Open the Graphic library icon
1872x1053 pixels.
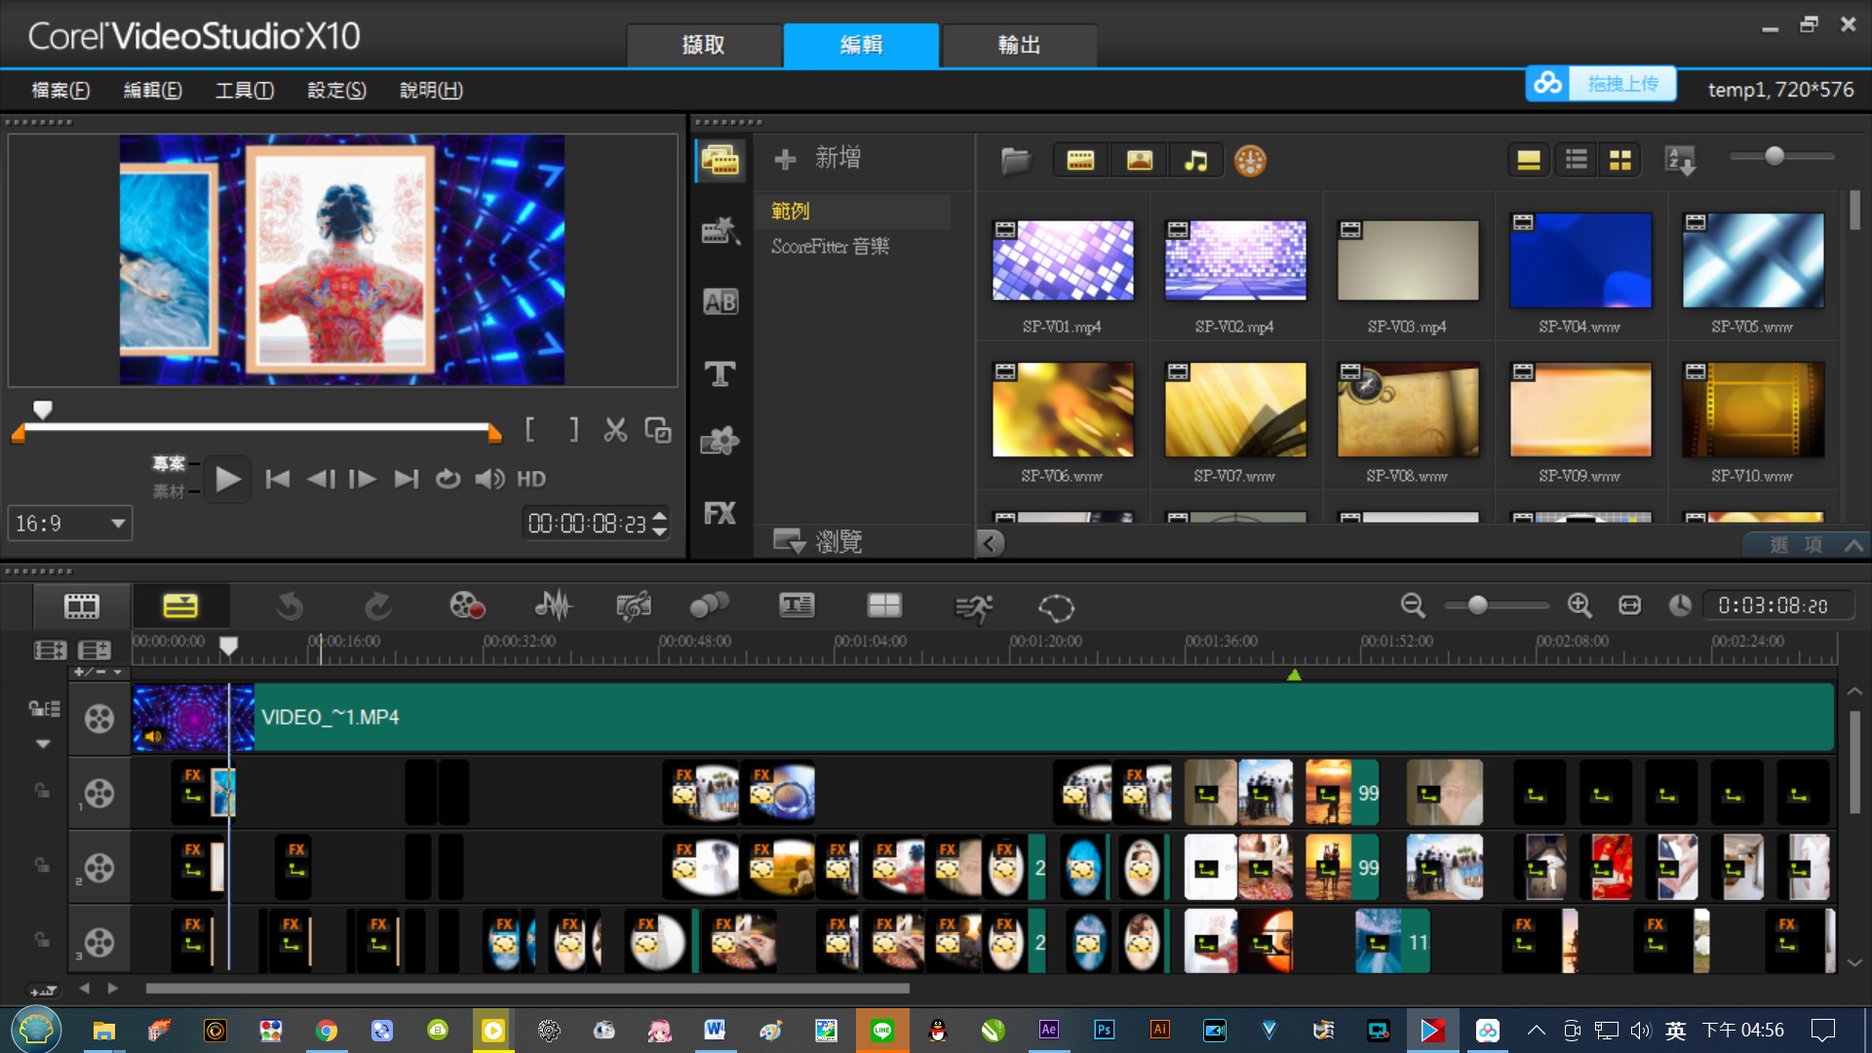point(721,442)
